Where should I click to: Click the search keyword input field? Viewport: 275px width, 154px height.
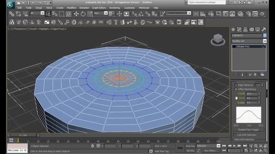point(207,3)
